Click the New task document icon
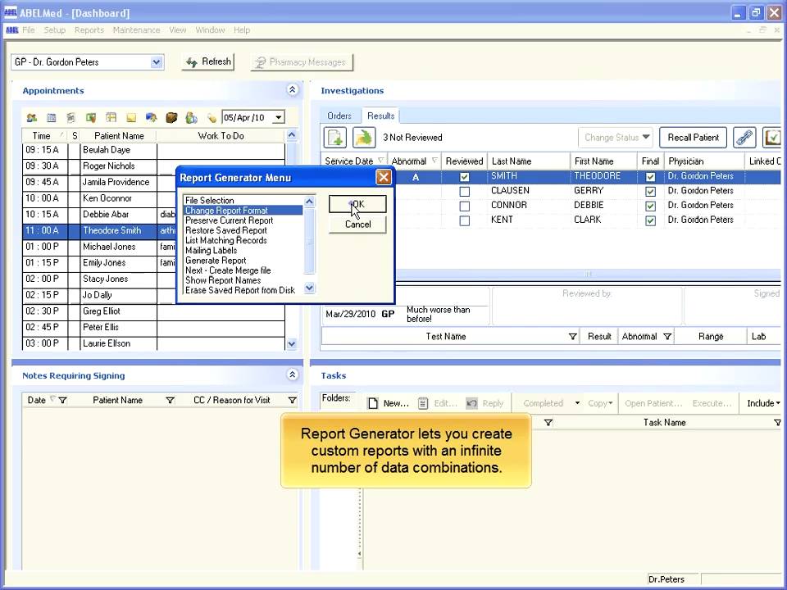Image resolution: width=787 pixels, height=590 pixels. tap(373, 403)
